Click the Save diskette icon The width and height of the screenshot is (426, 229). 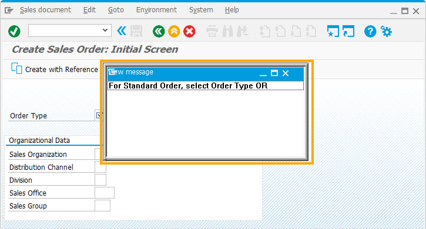click(136, 31)
